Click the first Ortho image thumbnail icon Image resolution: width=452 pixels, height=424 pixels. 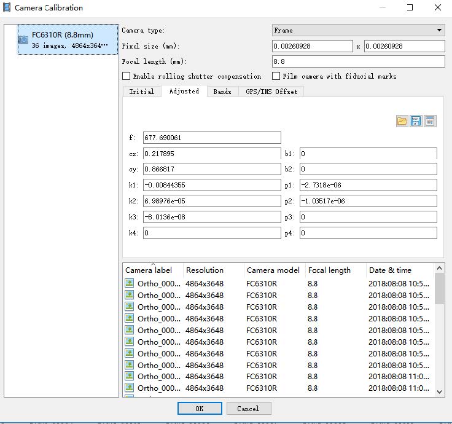point(130,283)
